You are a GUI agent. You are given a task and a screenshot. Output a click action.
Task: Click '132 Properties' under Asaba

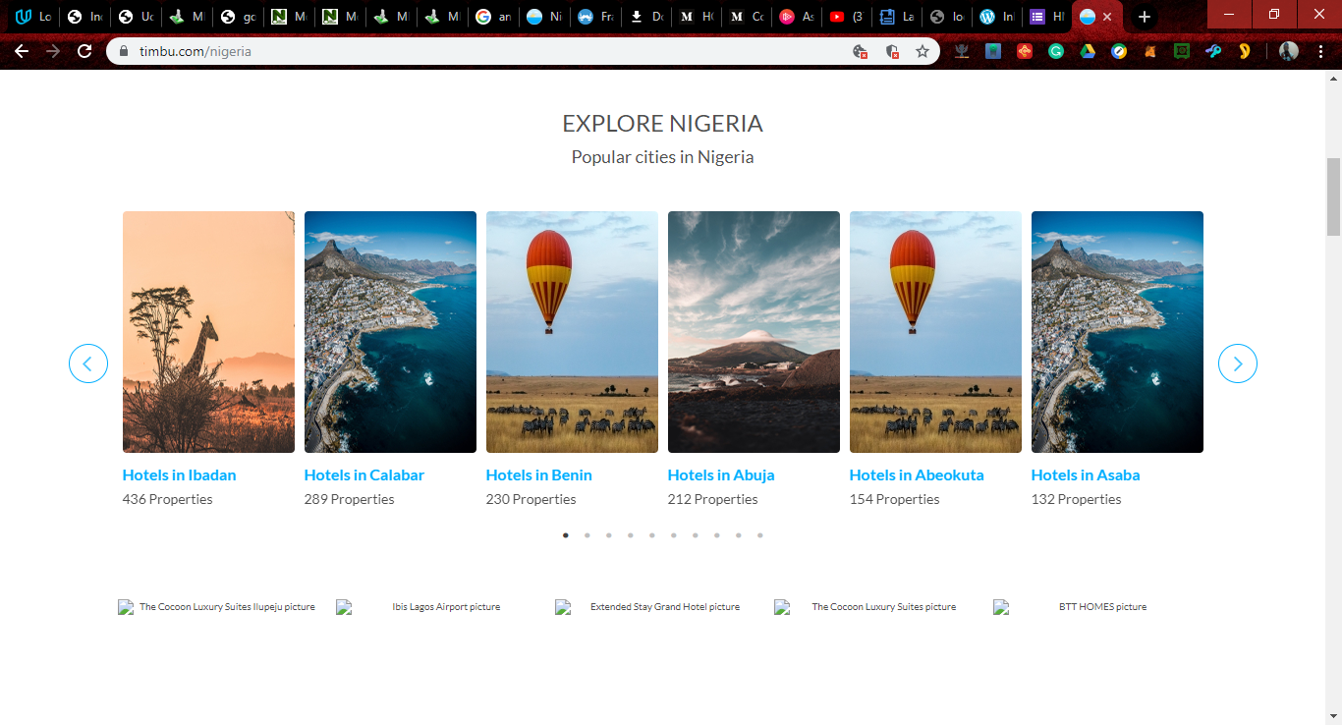pyautogui.click(x=1076, y=499)
